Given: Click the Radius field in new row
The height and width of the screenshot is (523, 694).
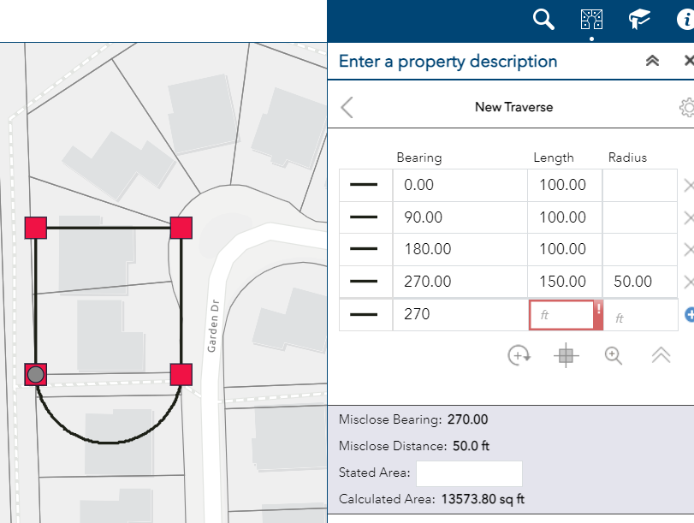Looking at the screenshot, I should pyautogui.click(x=641, y=315).
